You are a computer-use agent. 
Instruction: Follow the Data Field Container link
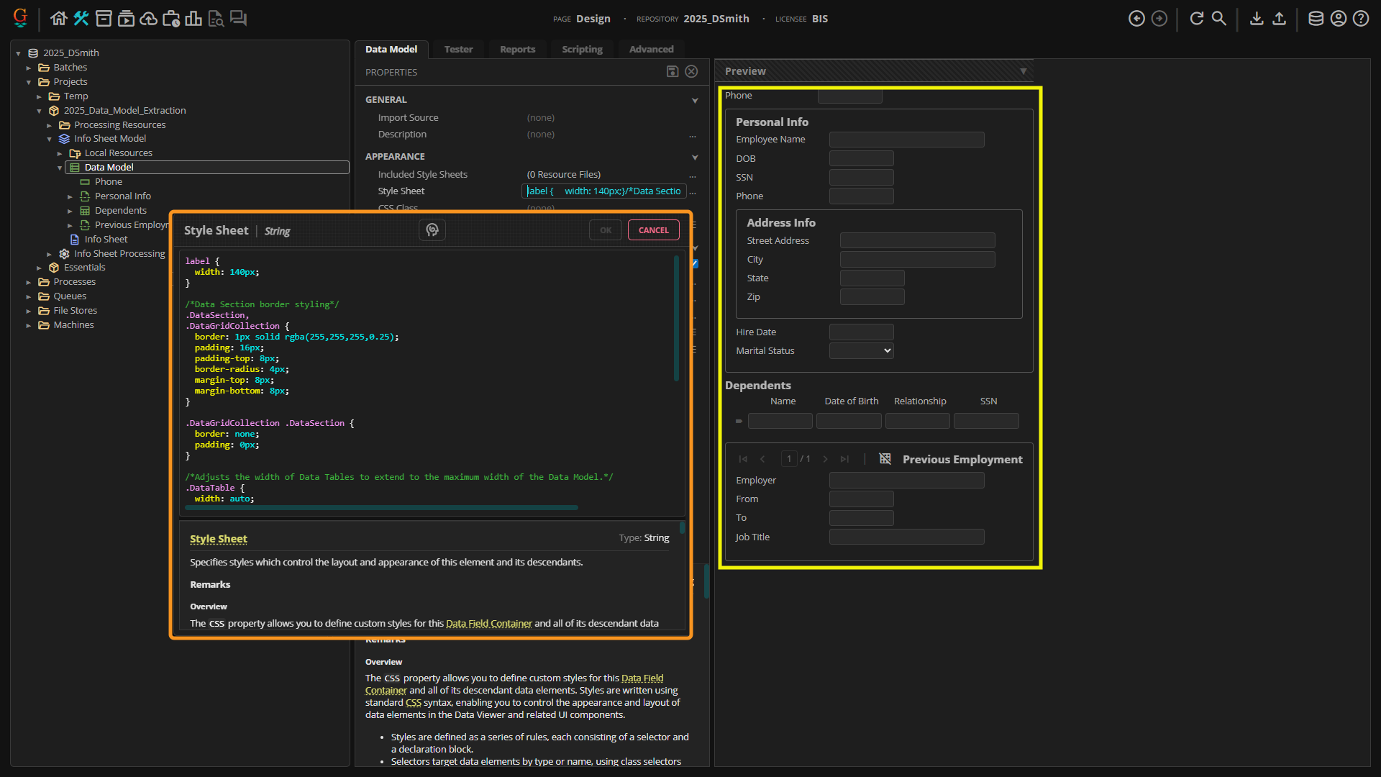pyautogui.click(x=488, y=624)
